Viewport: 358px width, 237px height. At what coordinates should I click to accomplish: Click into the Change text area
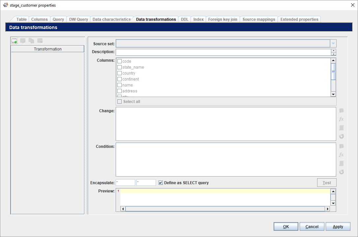226,124
